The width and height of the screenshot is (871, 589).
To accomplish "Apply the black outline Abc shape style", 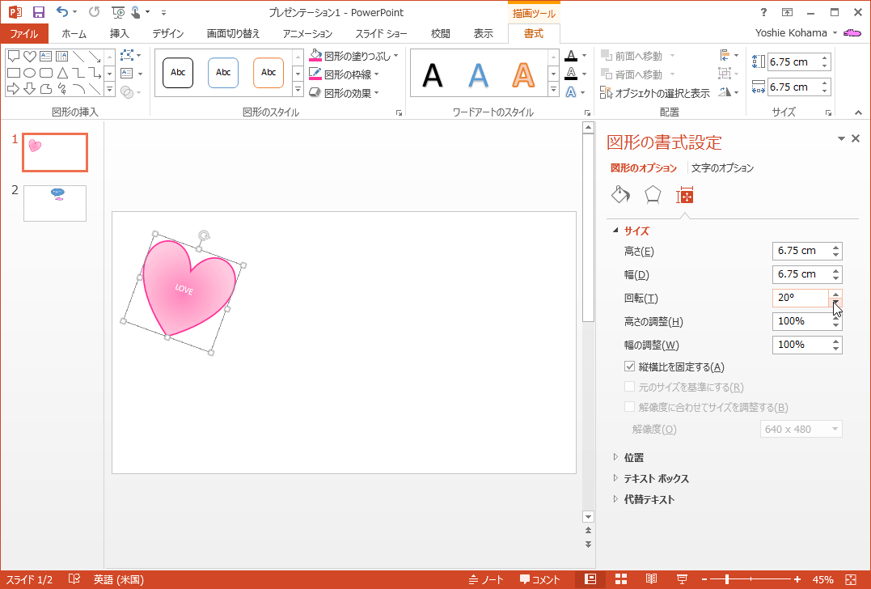I will tap(178, 73).
